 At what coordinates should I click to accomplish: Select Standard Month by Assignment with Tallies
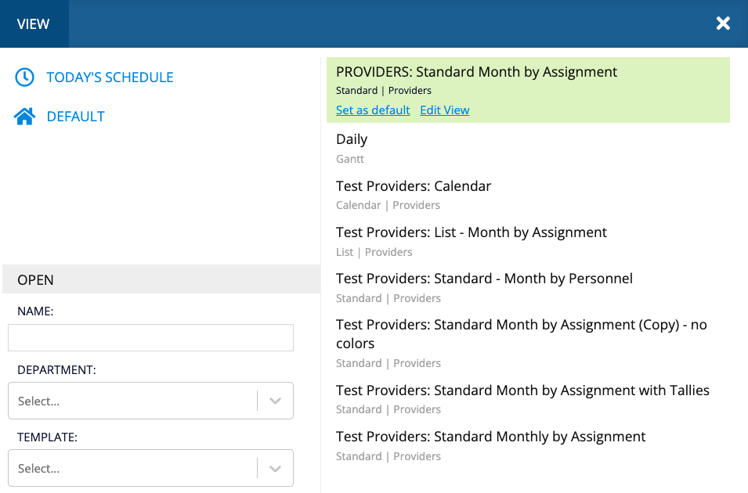click(522, 390)
